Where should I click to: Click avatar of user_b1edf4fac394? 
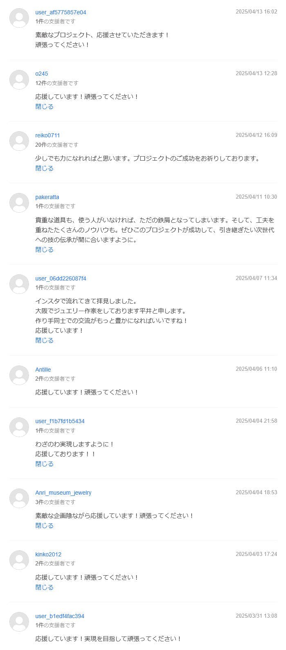(x=19, y=622)
